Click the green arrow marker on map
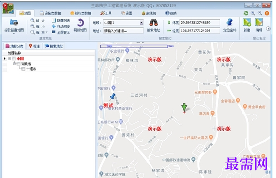 pos(184,108)
